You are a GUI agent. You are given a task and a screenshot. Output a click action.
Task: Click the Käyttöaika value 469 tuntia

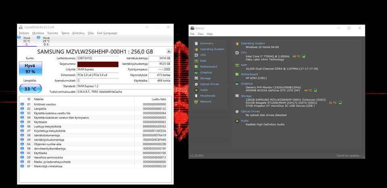click(x=160, y=81)
